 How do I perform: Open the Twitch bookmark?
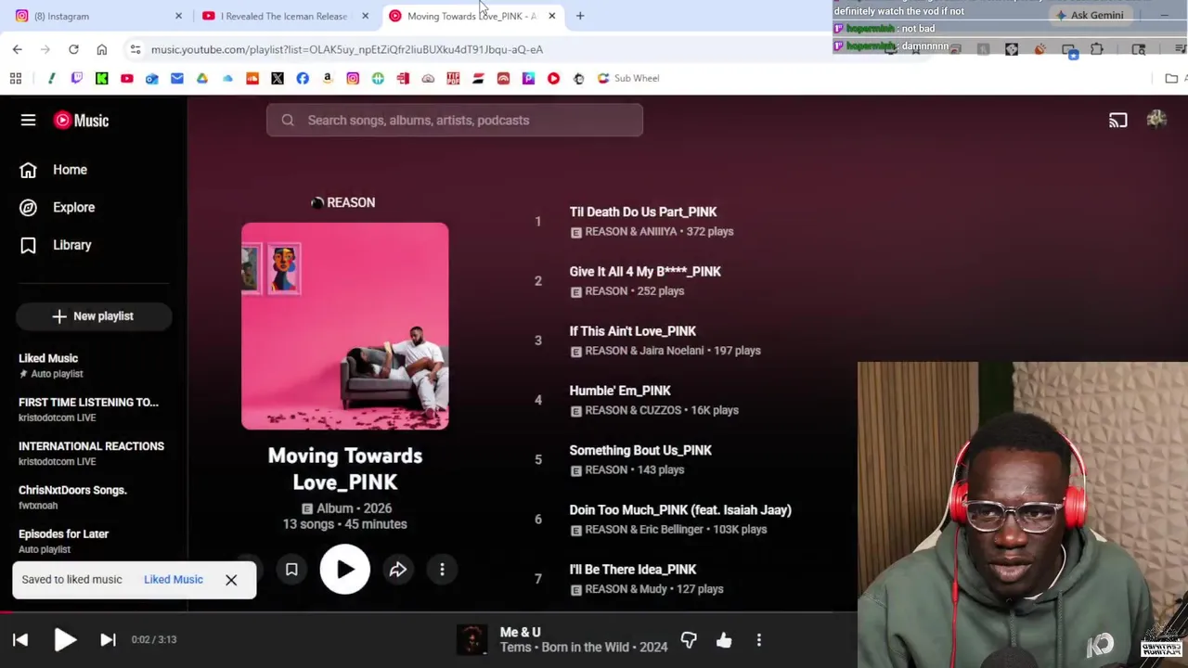(x=77, y=78)
